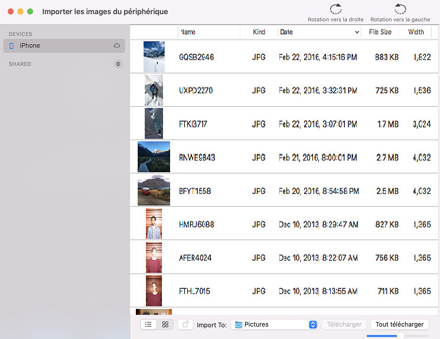
Task: Select the AFER4024 portrait thumbnail
Action: 154,257
